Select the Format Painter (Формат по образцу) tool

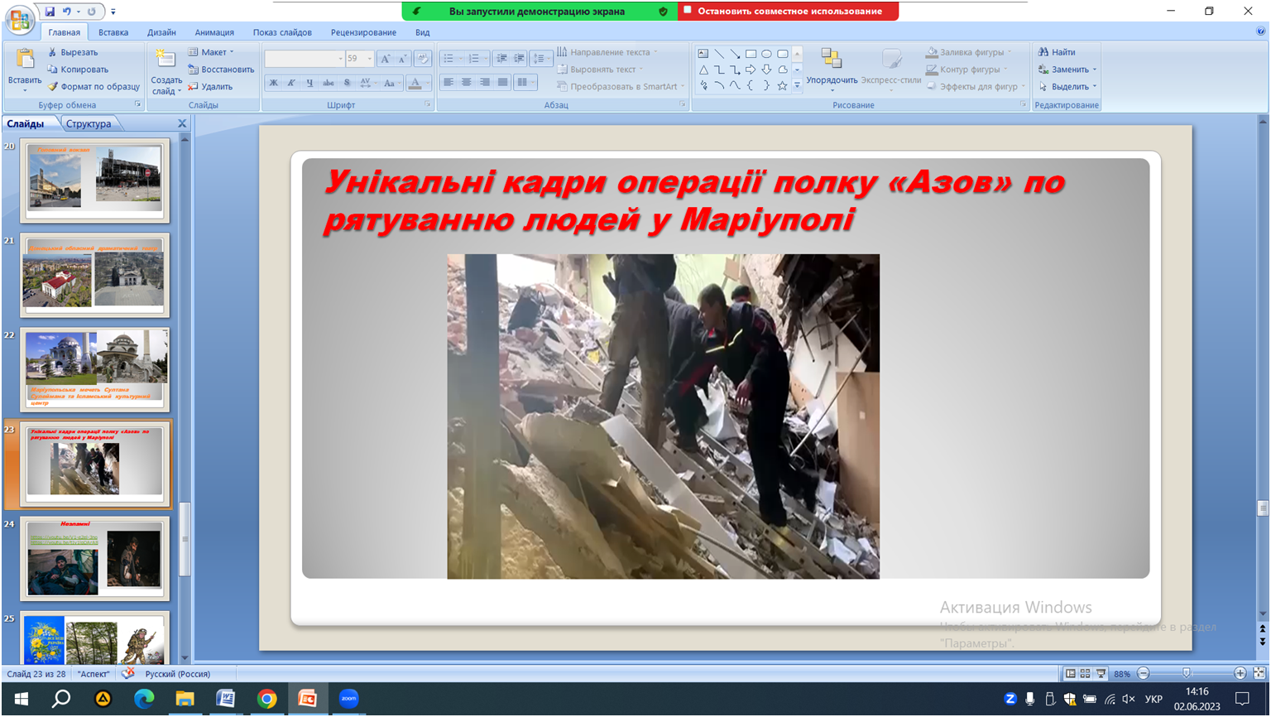(x=53, y=86)
